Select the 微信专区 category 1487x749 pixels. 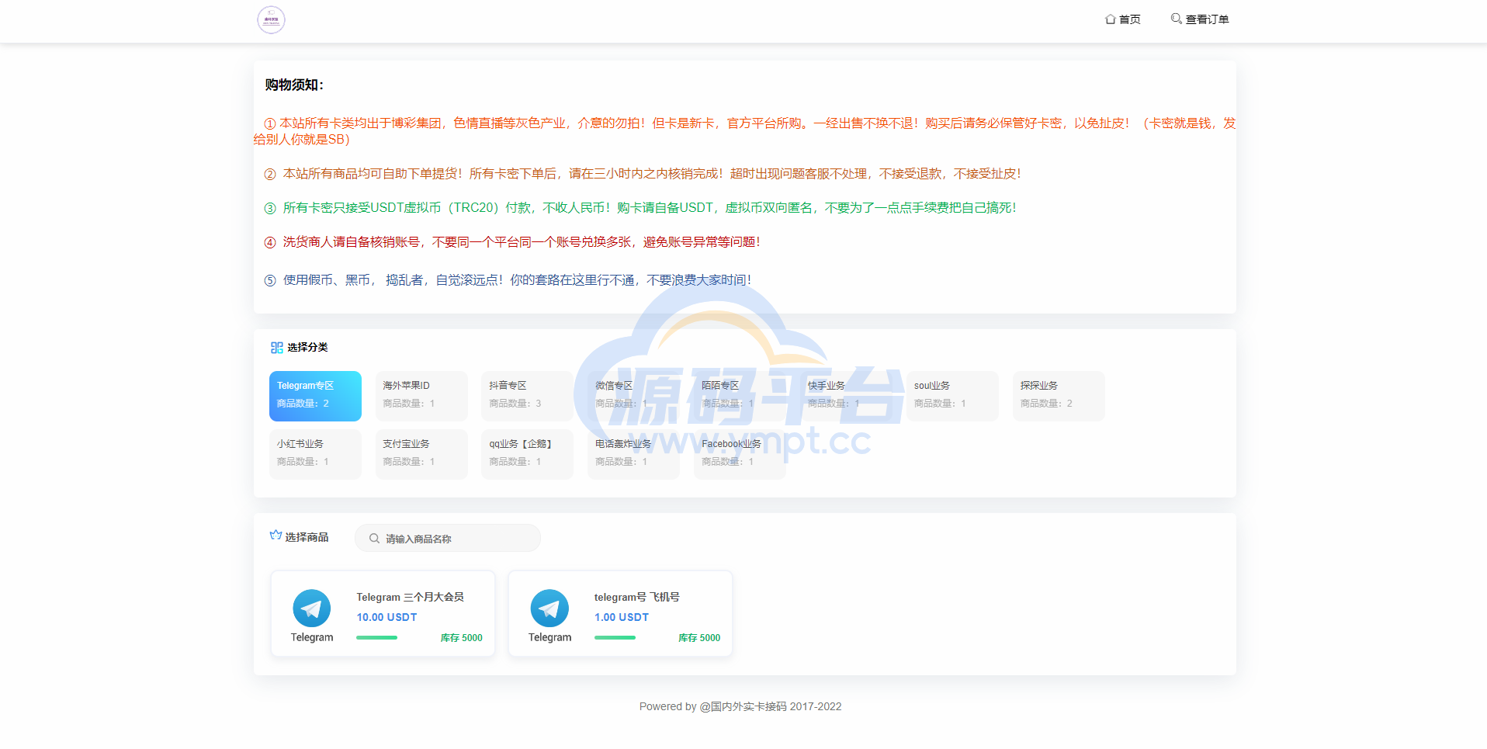[633, 396]
